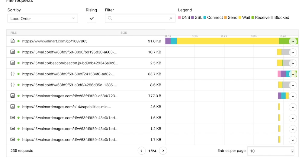Click the waterfall bar for the 777.0 B row
Image resolution: width=302 pixels, height=158 pixels.
pos(283,96)
